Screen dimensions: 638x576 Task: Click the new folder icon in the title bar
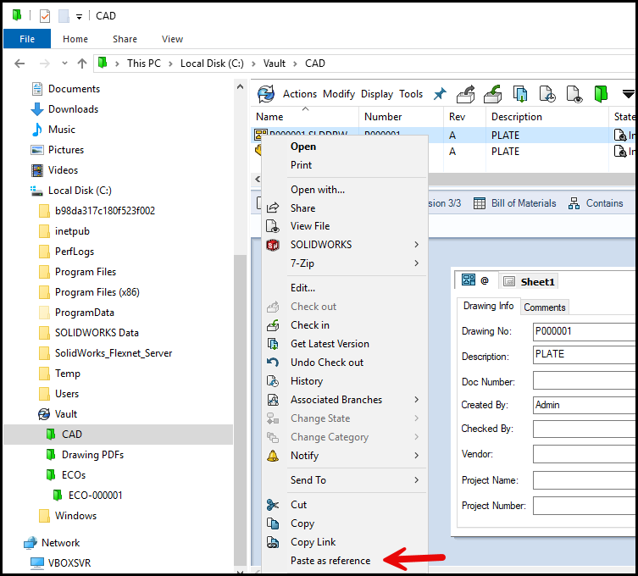tap(64, 16)
